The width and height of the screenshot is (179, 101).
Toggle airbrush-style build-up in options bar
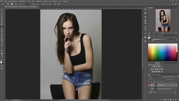click(55, 4)
